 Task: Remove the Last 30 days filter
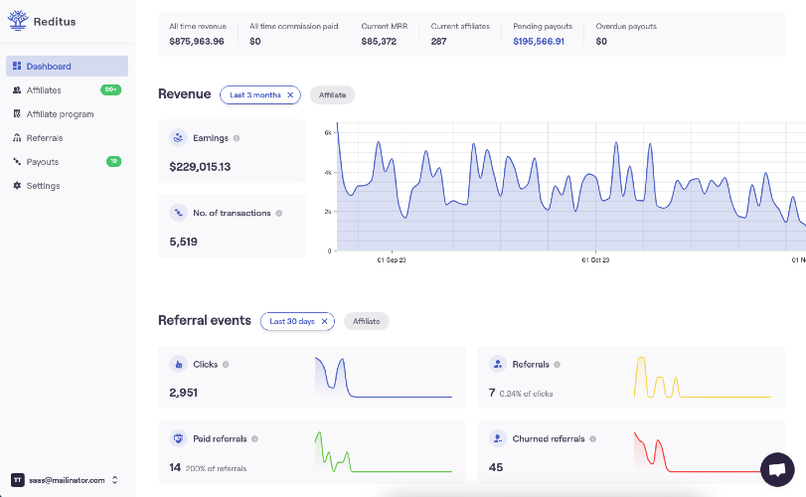point(324,321)
